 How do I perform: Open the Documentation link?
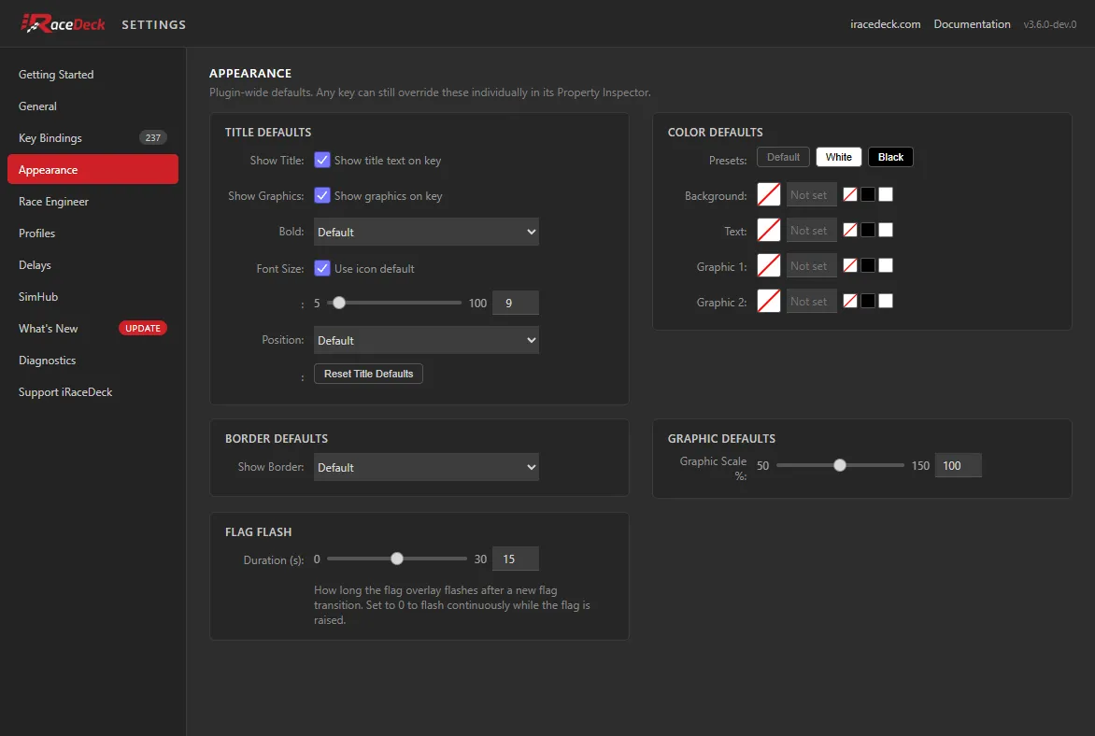[972, 23]
